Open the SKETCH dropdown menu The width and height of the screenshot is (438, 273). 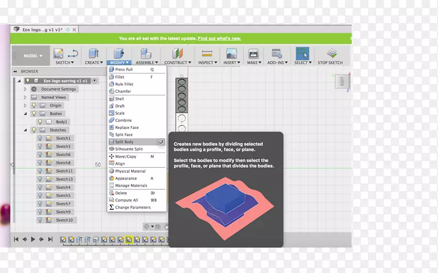(x=65, y=63)
